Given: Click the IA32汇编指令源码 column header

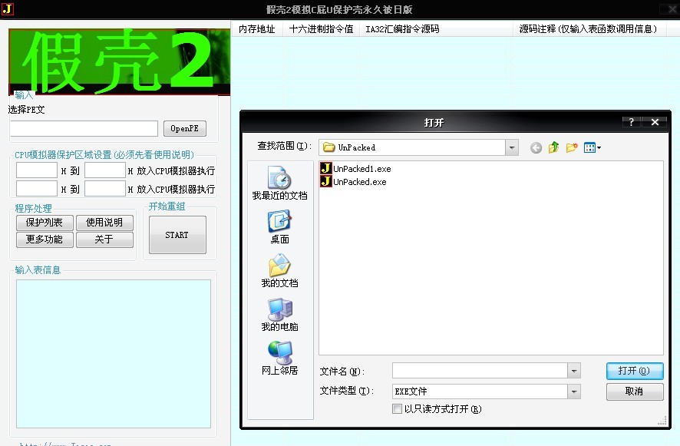Looking at the screenshot, I should tap(436, 29).
